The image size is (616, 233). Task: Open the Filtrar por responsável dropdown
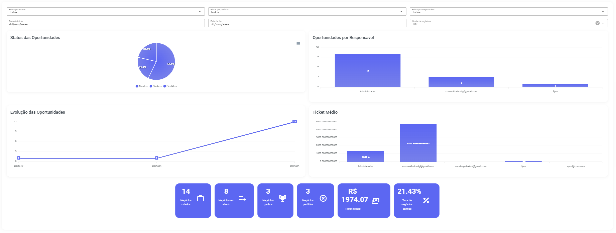(x=508, y=12)
